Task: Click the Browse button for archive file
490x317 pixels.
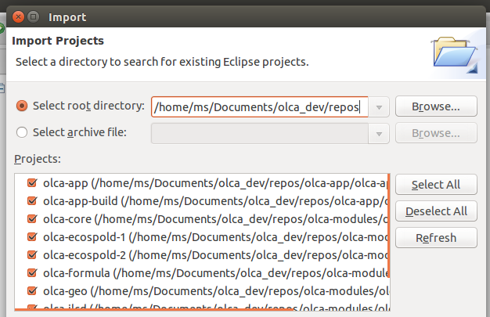Action: point(436,133)
